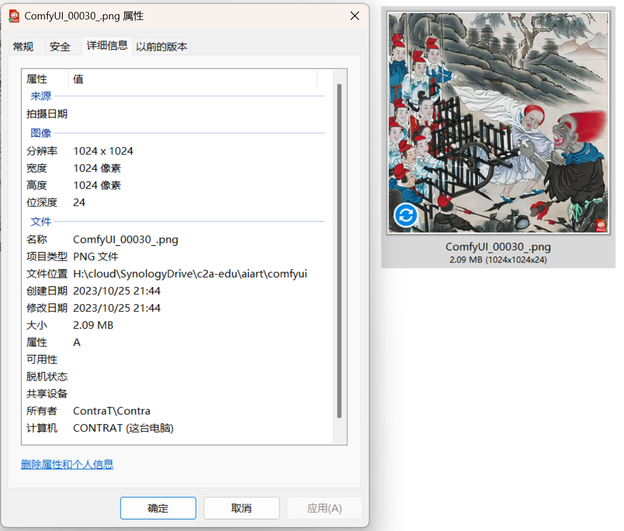Click the 属性 column header
The height and width of the screenshot is (531, 624).
[37, 79]
